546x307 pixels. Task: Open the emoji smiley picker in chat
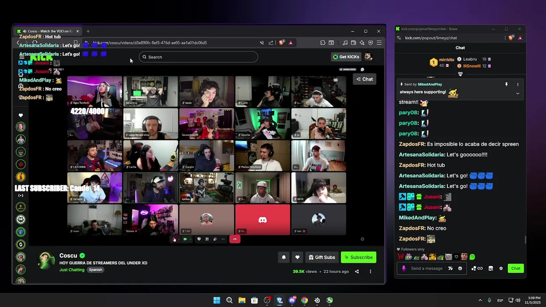coord(460,269)
